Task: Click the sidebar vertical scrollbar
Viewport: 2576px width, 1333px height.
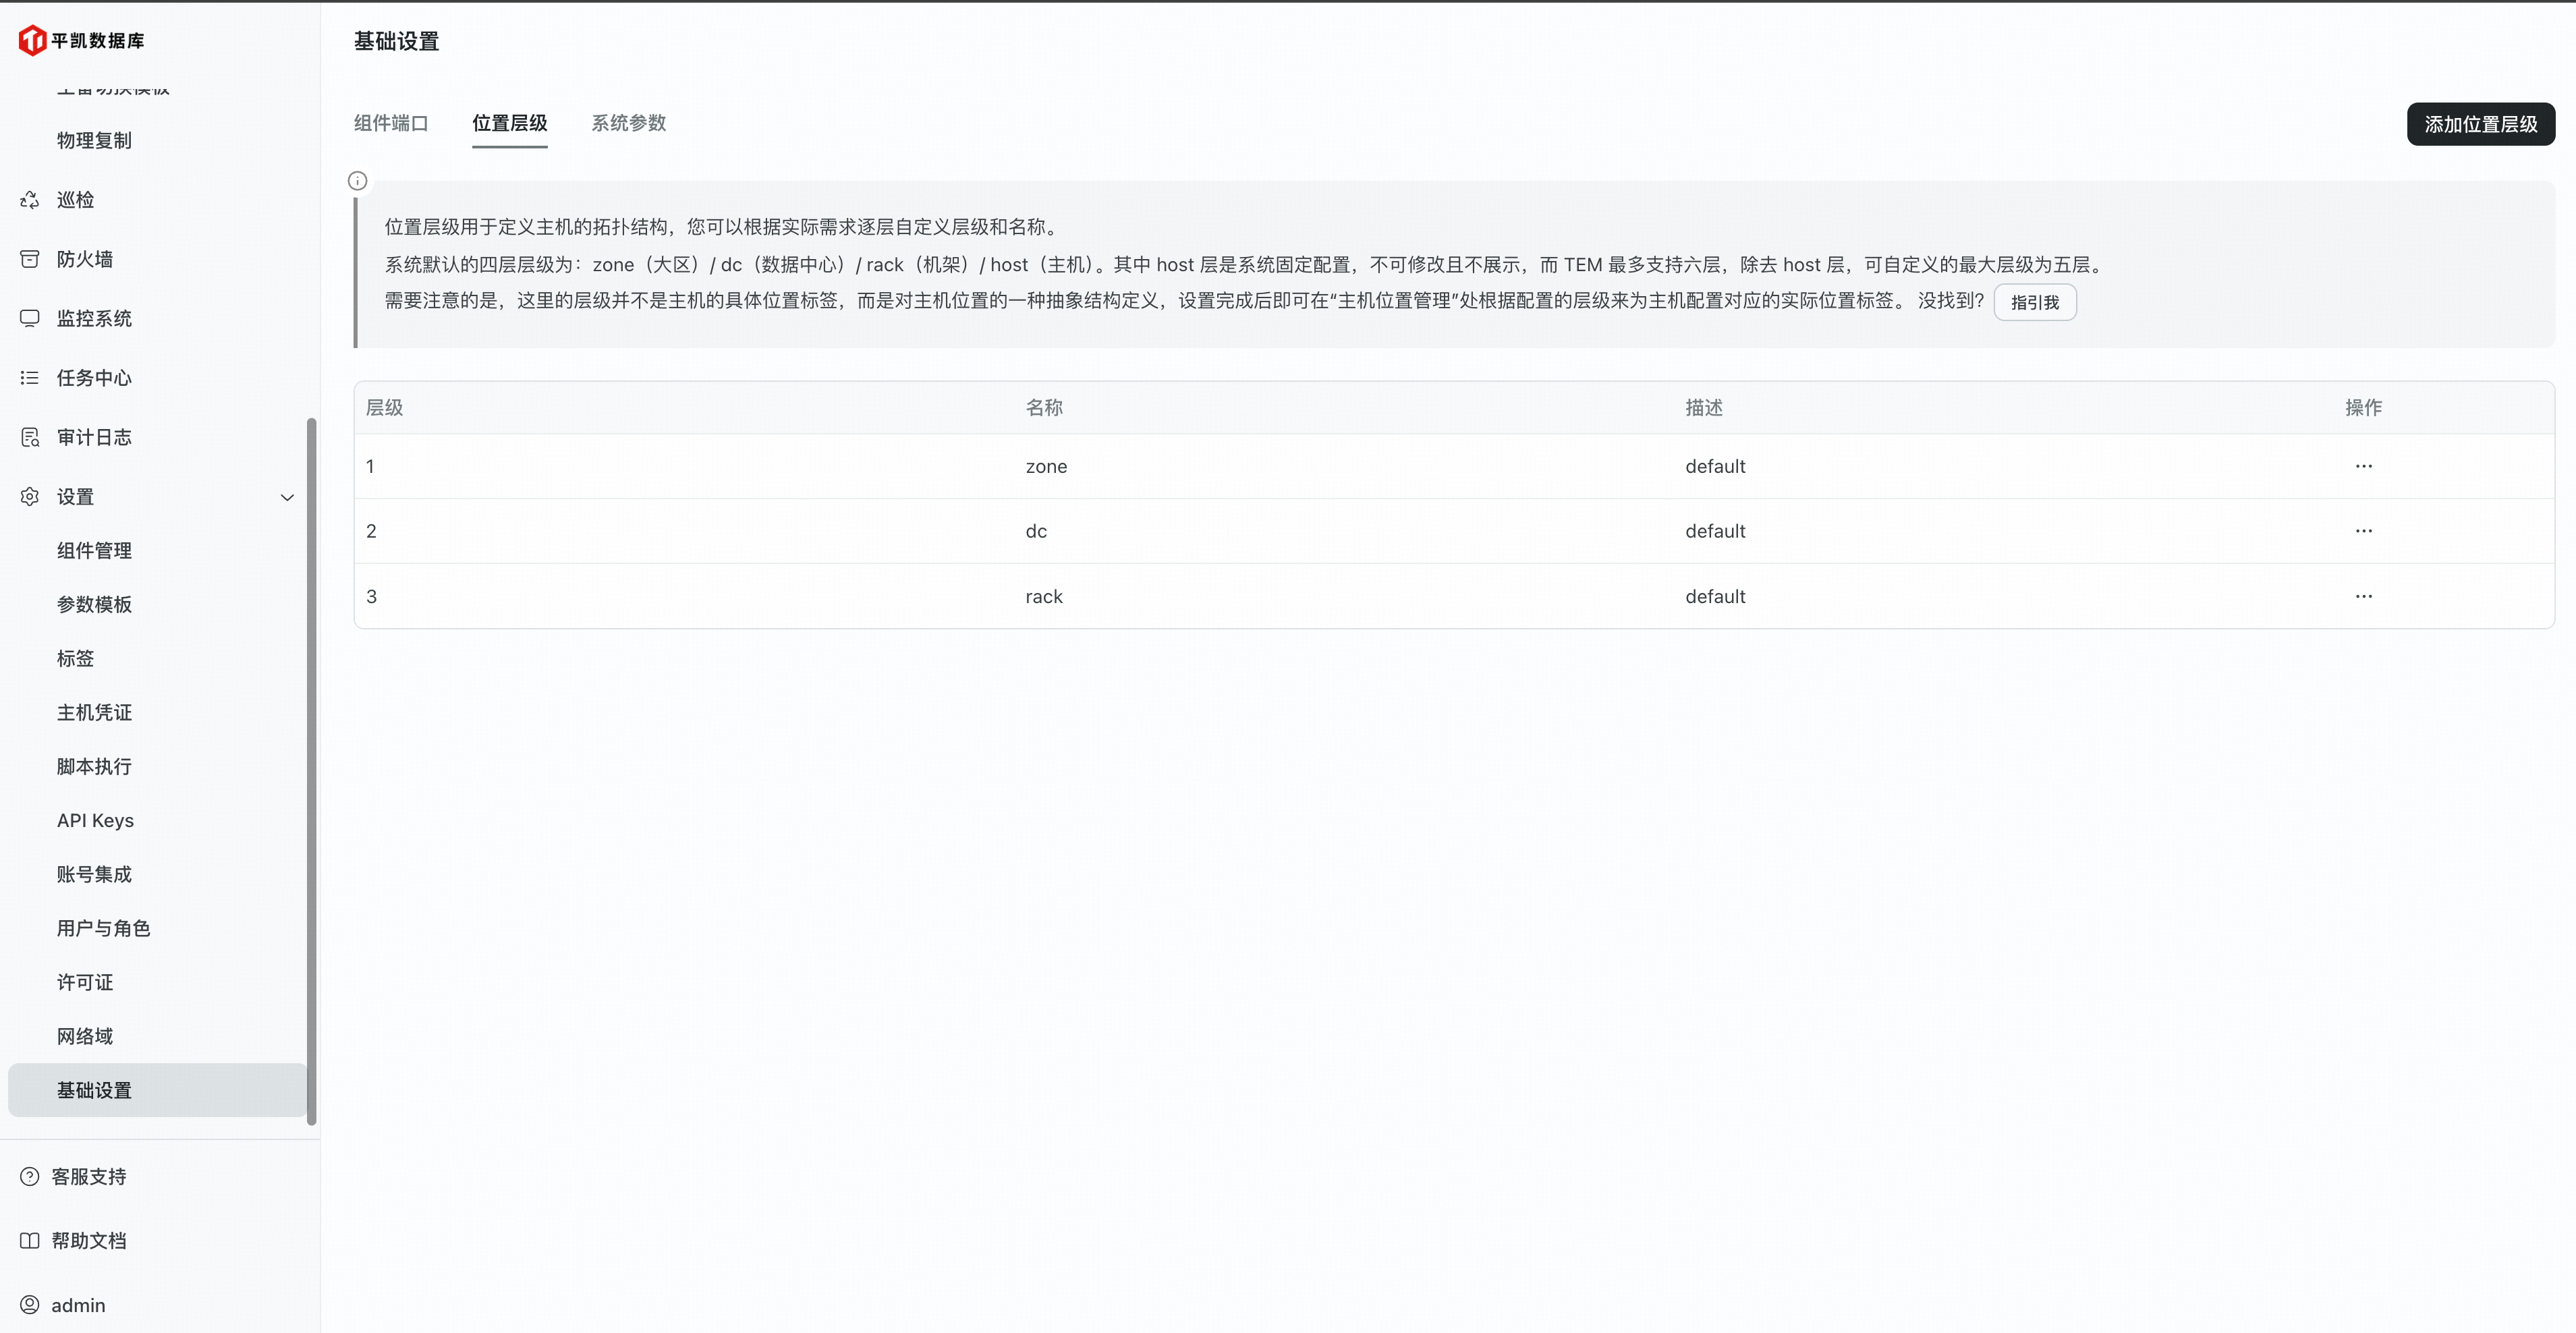Action: (x=311, y=771)
